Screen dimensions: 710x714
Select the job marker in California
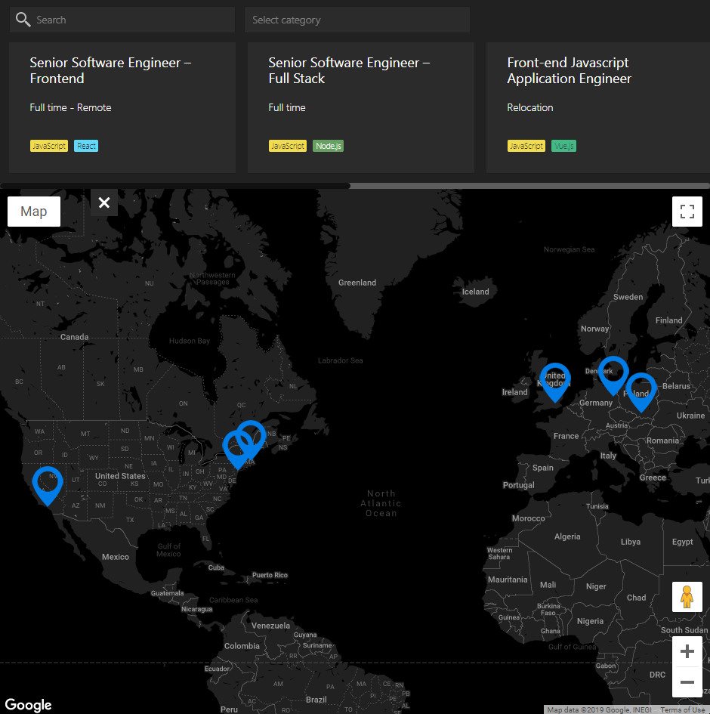(x=47, y=482)
